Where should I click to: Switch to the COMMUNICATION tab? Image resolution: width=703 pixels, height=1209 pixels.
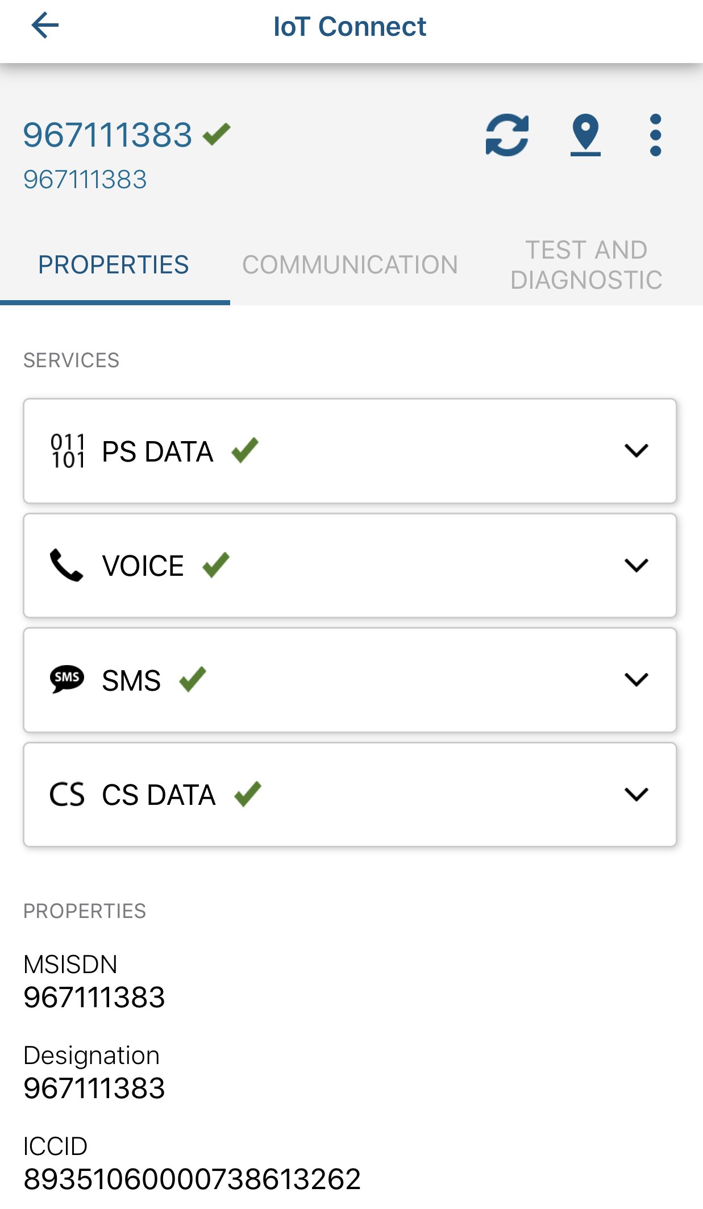click(350, 265)
